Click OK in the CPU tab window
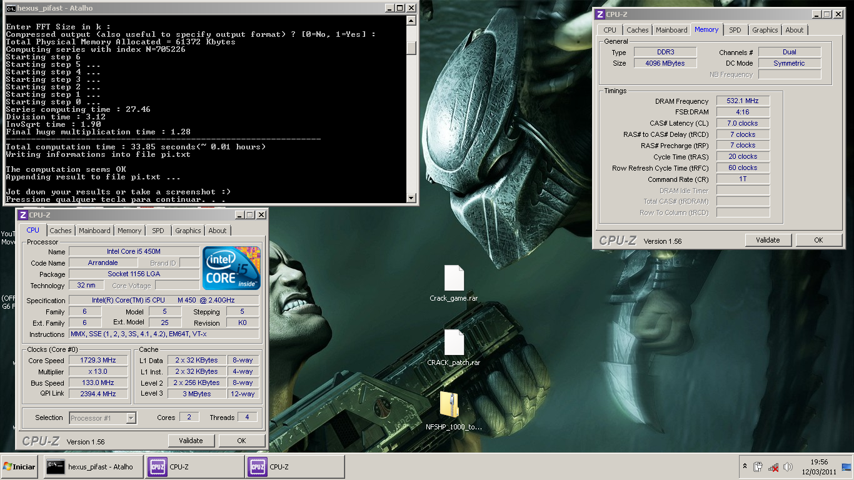This screenshot has width=854, height=480. click(x=241, y=441)
